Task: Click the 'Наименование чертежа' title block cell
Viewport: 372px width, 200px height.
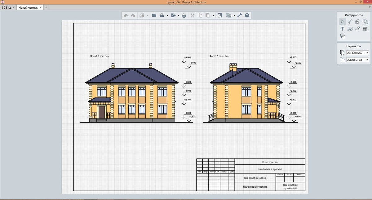Action: tap(255, 187)
